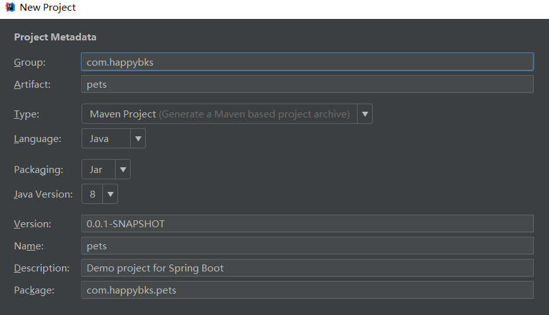Image resolution: width=549 pixels, height=315 pixels.
Task: Select the Name text field
Action: [307, 246]
